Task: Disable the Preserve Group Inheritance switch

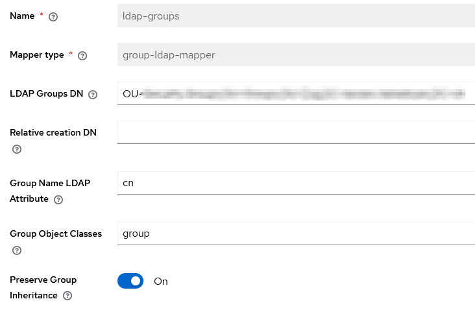Action: [130, 281]
